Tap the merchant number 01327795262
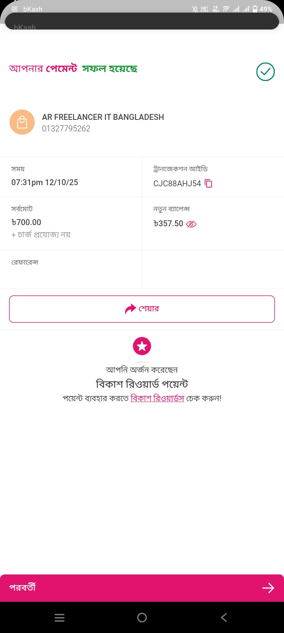Screen dimensions: 284x633 66,129
